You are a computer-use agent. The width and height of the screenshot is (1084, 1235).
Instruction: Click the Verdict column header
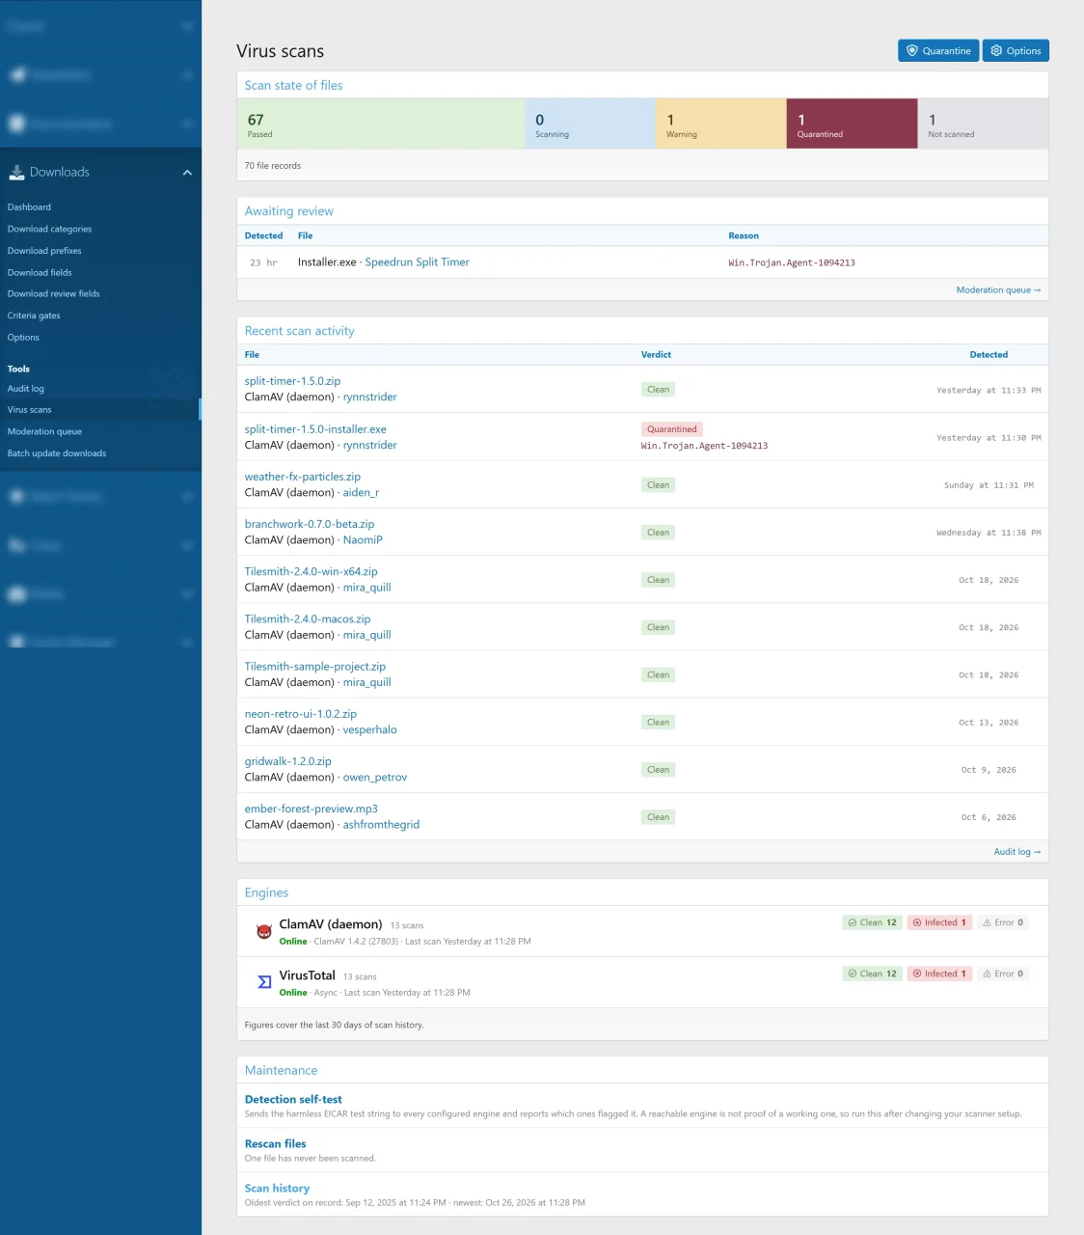point(656,355)
